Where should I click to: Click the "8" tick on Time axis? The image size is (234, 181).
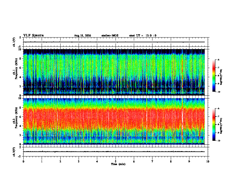(x=171, y=161)
